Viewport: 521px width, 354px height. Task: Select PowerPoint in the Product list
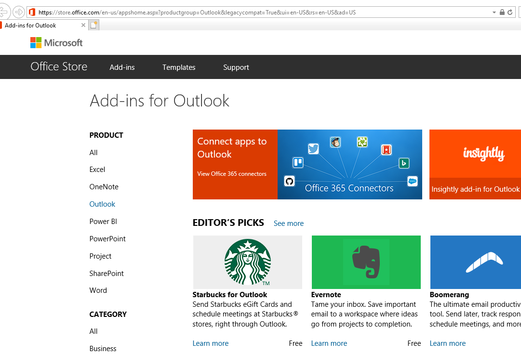(x=107, y=239)
